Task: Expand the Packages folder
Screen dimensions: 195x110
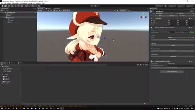Action: pos(1,83)
